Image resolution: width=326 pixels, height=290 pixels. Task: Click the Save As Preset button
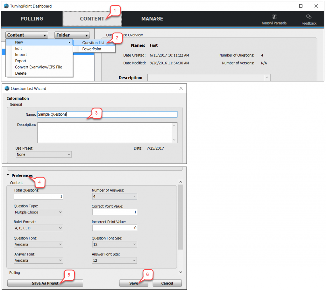[45, 283]
